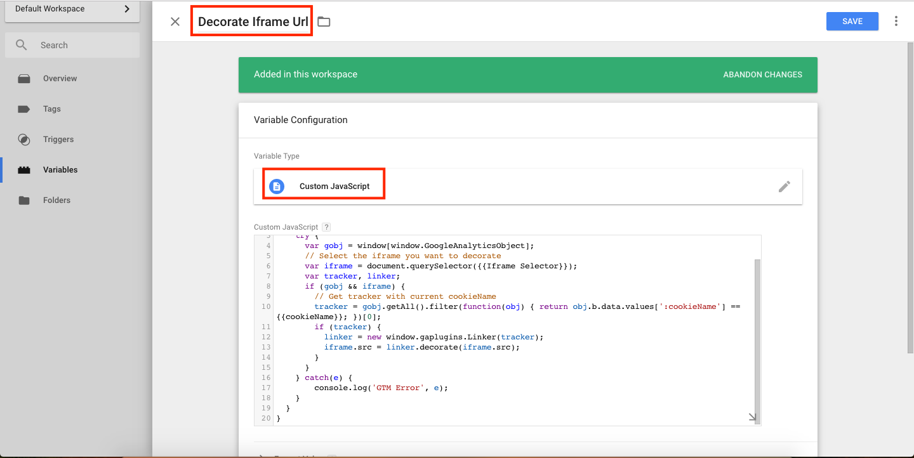Viewport: 914px width, 458px height.
Task: Click the 'Added in this workspace' banner text
Action: [305, 74]
